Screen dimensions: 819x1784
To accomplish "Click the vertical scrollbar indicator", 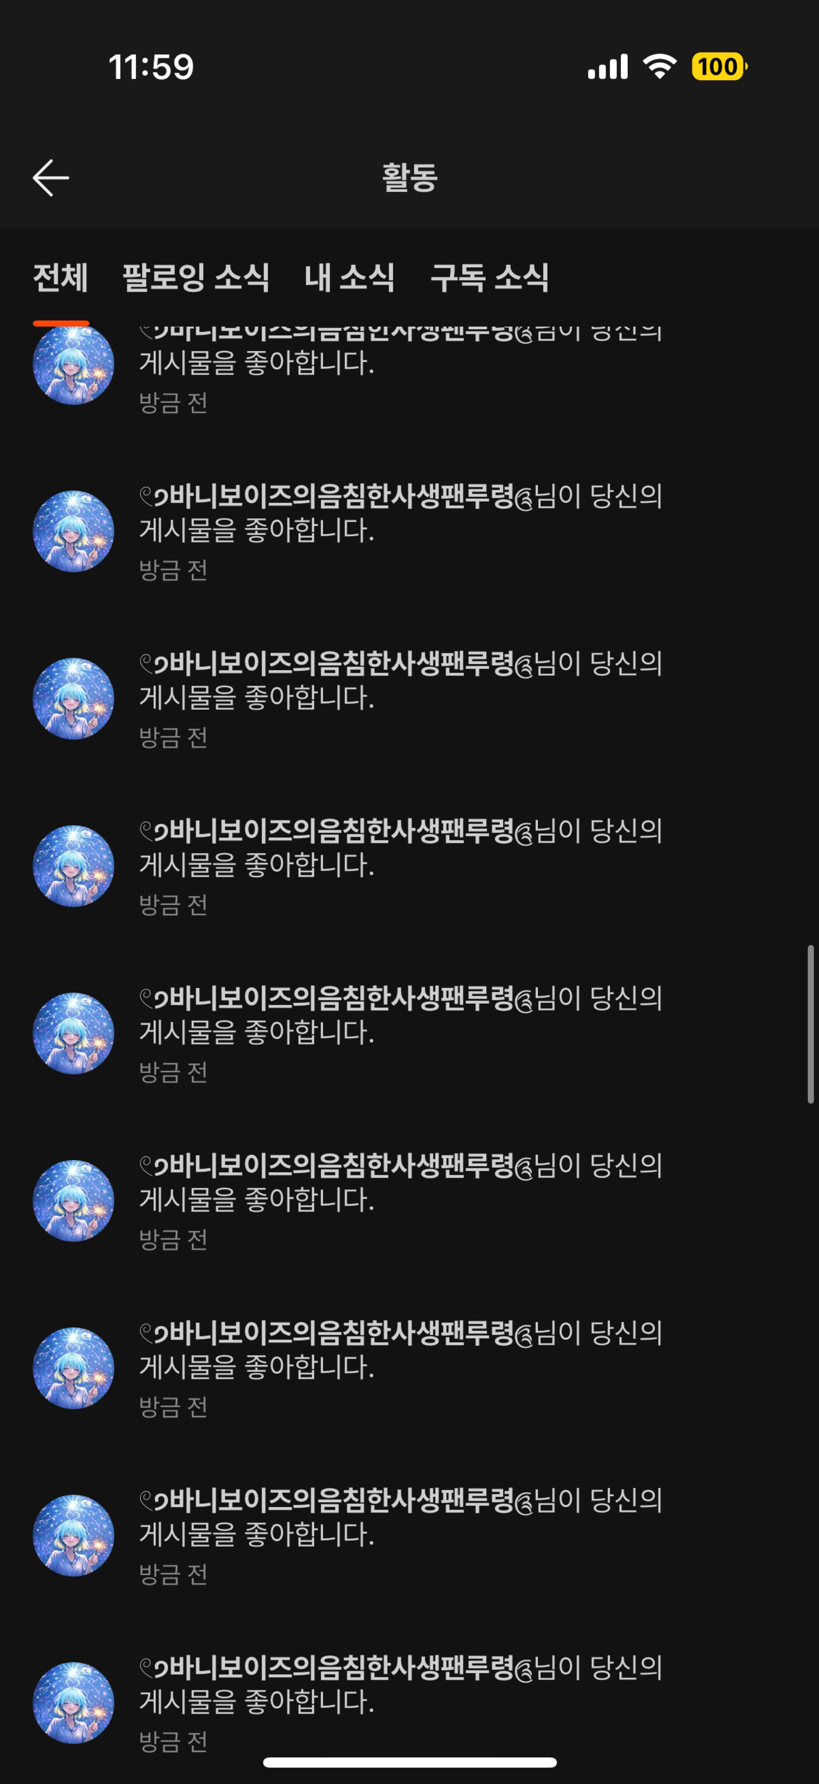I will (x=810, y=1024).
